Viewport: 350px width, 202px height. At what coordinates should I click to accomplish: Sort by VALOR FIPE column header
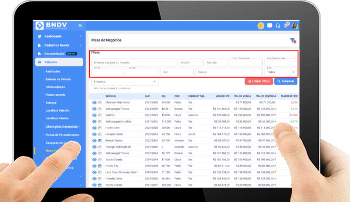pos(222,96)
